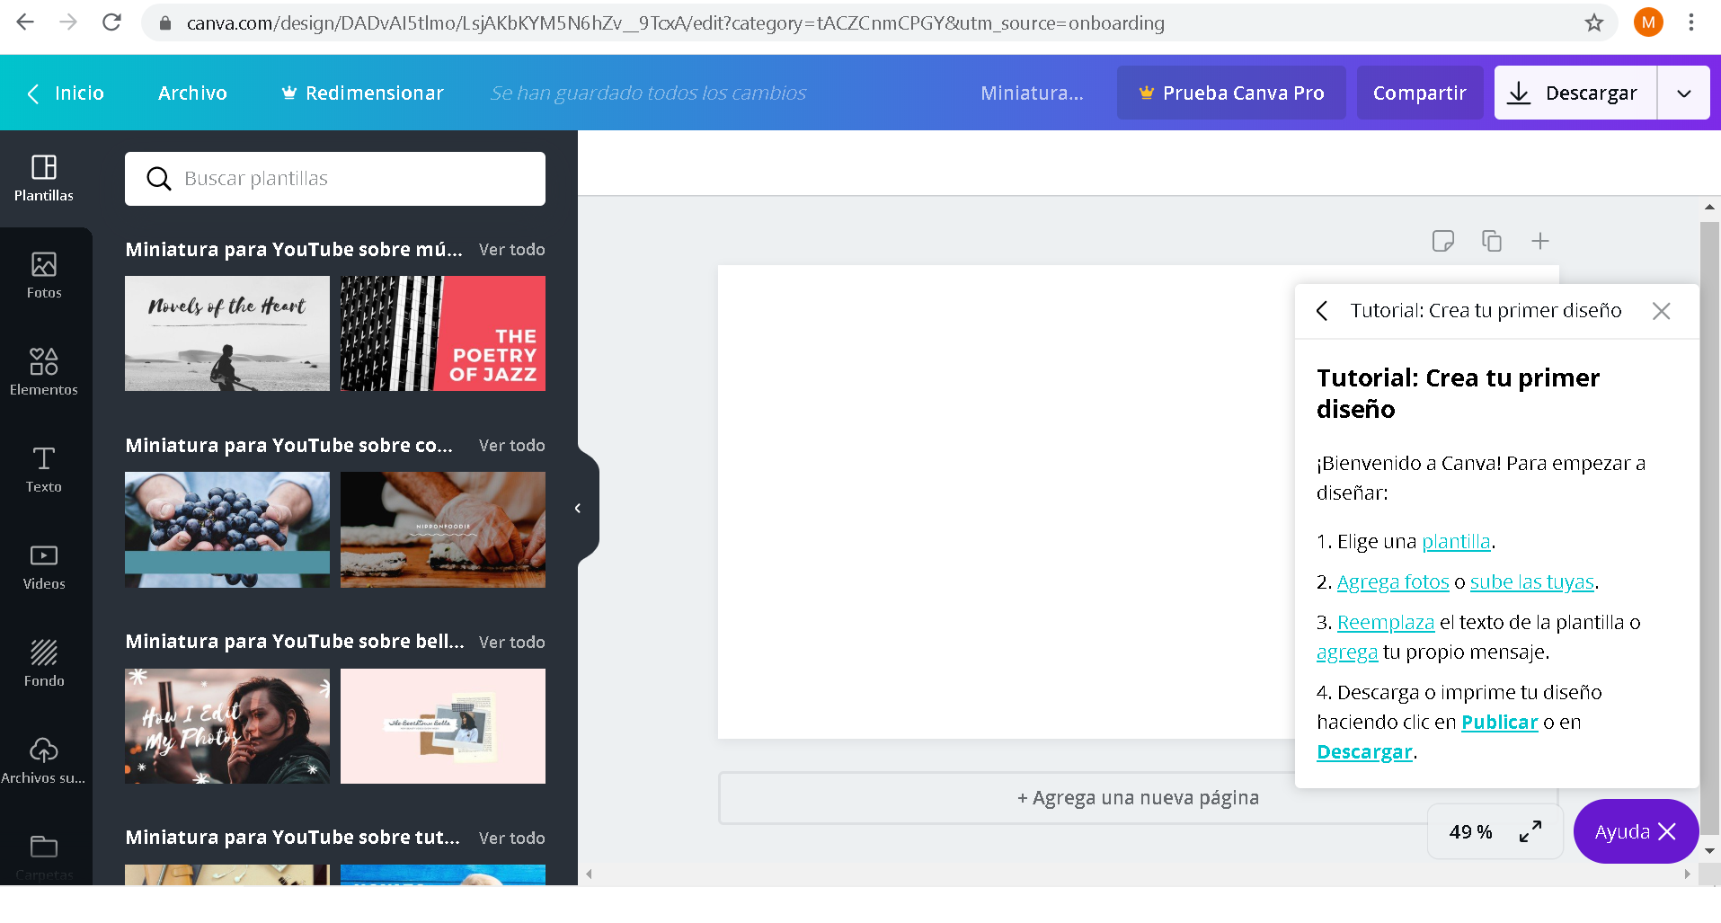Collapse the templates side panel

[x=578, y=509]
